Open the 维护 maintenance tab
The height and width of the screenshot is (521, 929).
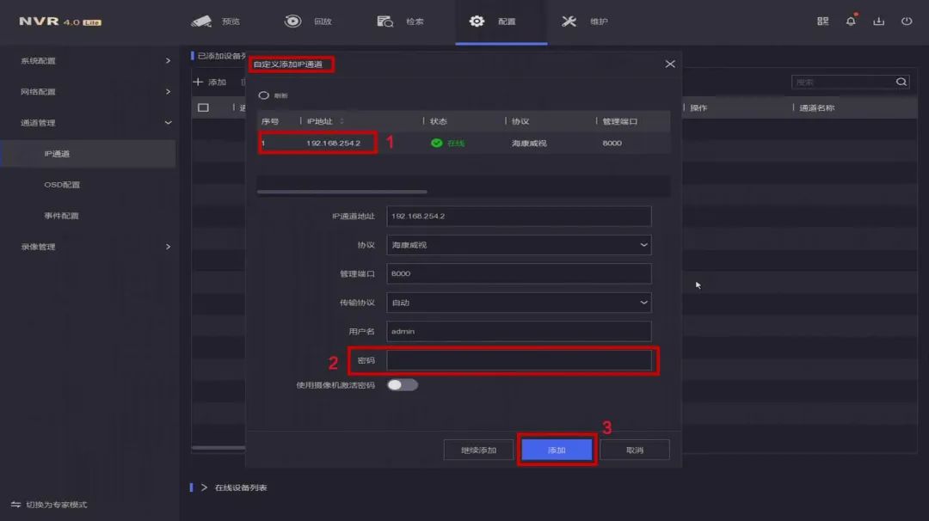pos(585,21)
